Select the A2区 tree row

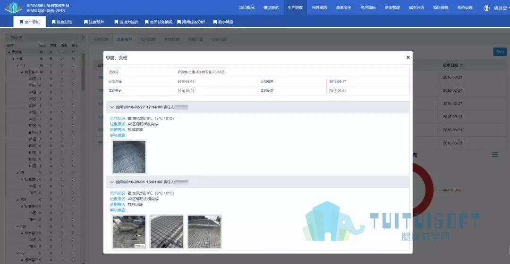[x=44, y=106]
